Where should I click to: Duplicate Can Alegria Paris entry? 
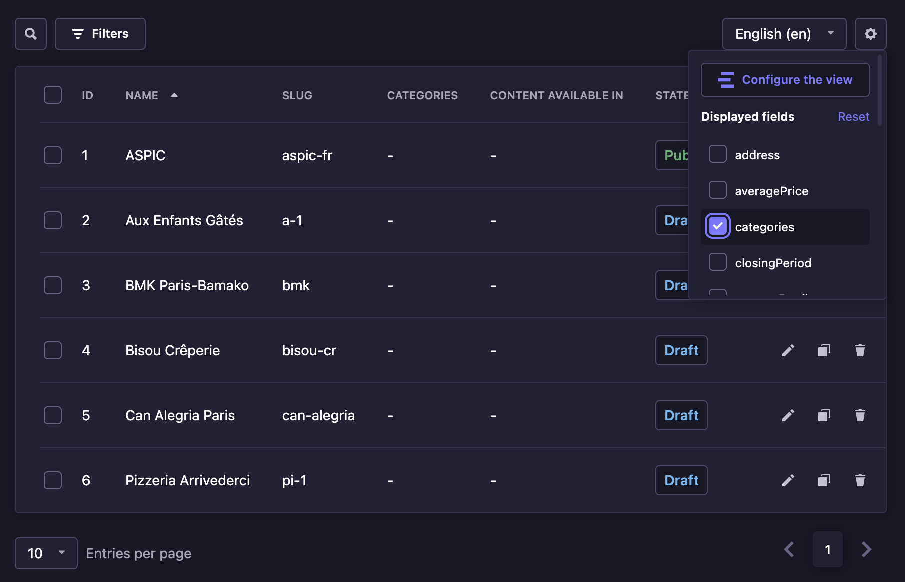tap(824, 415)
